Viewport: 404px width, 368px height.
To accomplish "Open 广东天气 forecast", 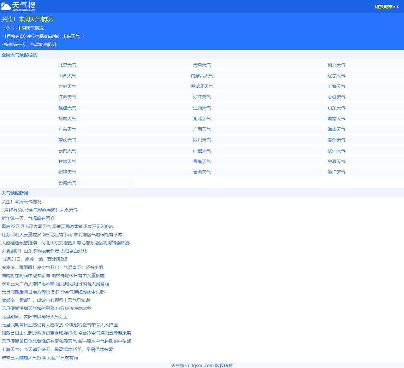I will coord(67,129).
